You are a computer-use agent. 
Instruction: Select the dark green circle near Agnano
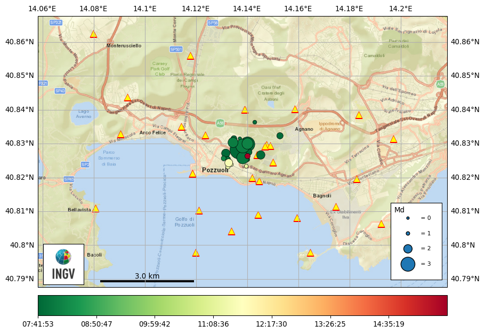(280, 136)
